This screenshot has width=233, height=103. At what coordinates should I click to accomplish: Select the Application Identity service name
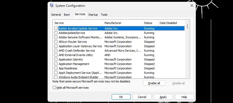click(71, 59)
